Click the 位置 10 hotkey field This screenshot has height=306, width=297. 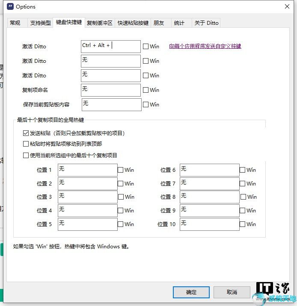209,224
